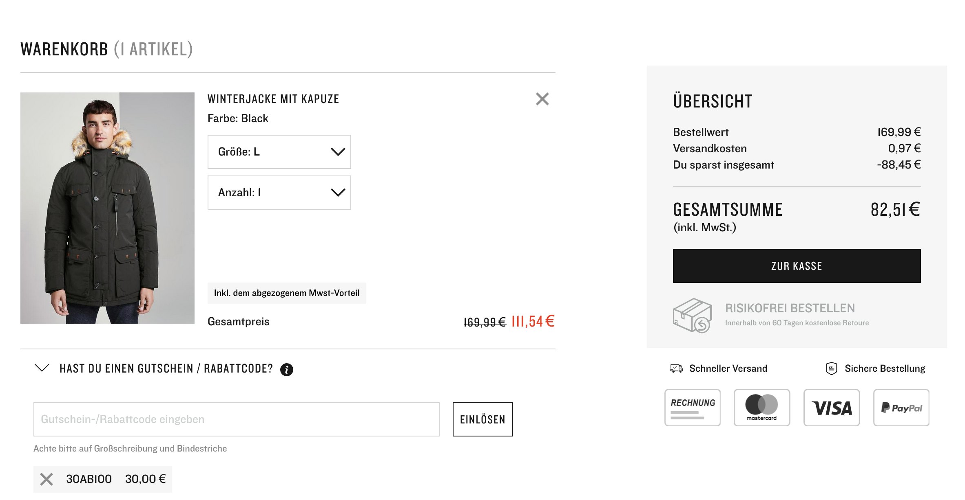Click the Visa payment icon
The height and width of the screenshot is (500, 965).
pyautogui.click(x=831, y=408)
